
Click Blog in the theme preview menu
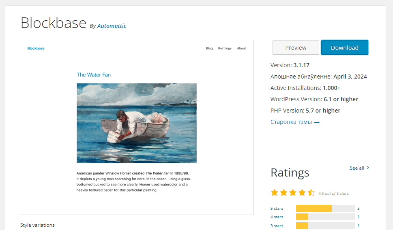pos(209,48)
